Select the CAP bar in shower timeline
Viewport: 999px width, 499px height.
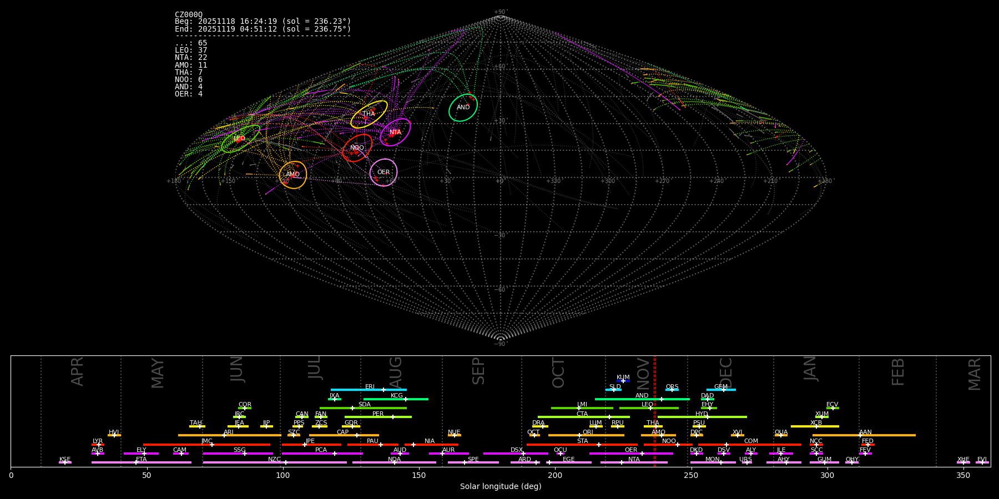pyautogui.click(x=344, y=435)
